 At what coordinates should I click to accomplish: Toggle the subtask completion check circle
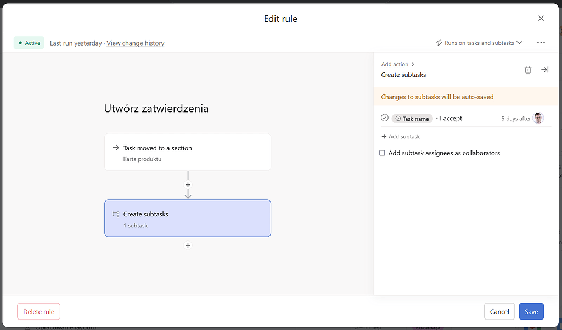(x=385, y=118)
